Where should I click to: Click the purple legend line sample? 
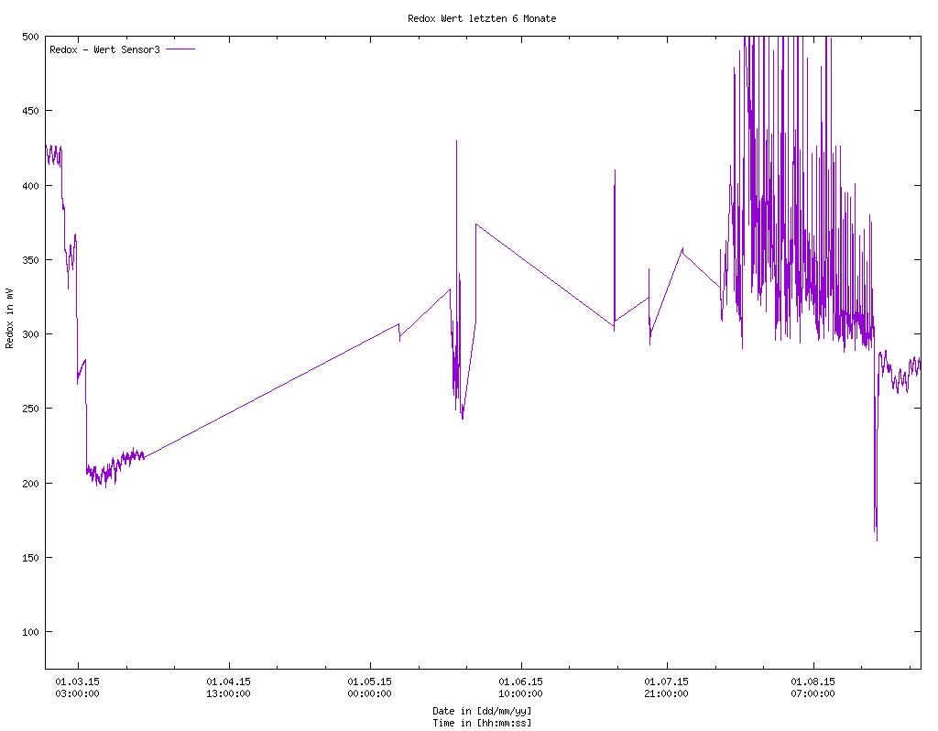180,49
